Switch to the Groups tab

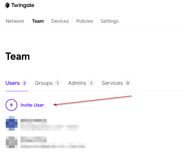coord(48,83)
